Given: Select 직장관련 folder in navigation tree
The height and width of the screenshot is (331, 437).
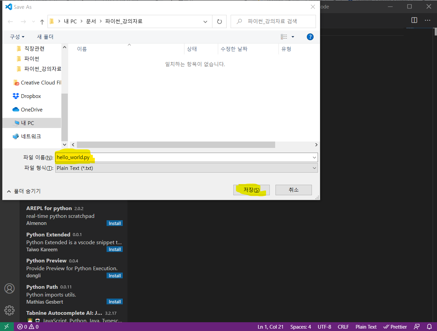Looking at the screenshot, I should point(34,49).
